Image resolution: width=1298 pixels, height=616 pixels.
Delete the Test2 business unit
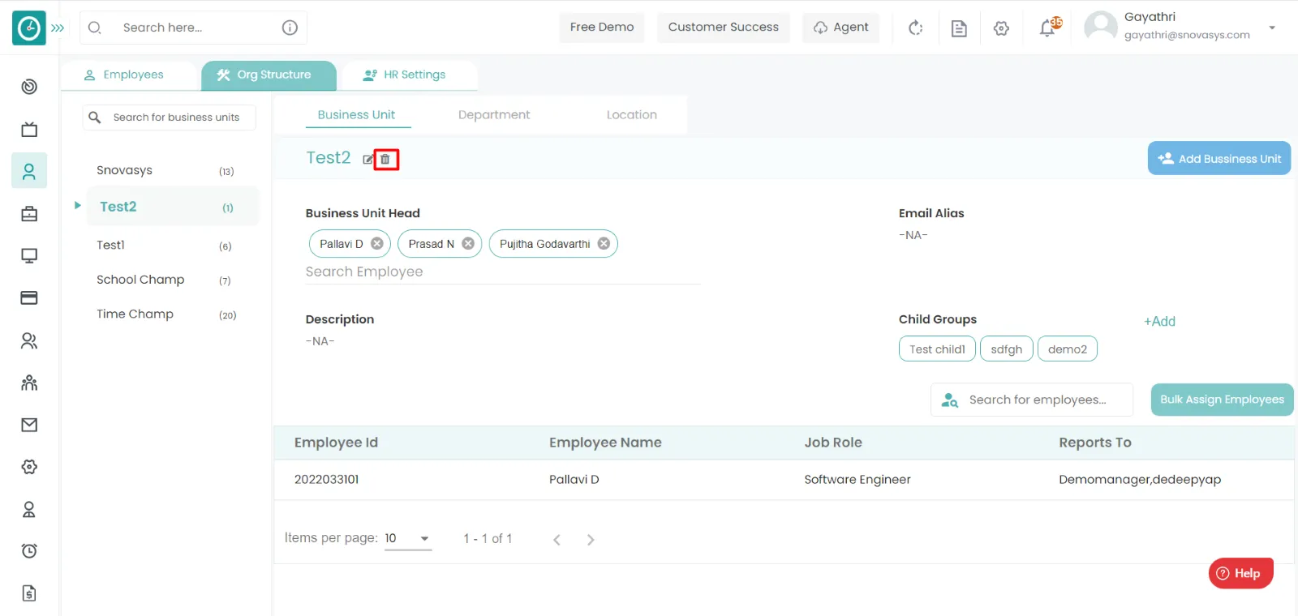click(385, 159)
